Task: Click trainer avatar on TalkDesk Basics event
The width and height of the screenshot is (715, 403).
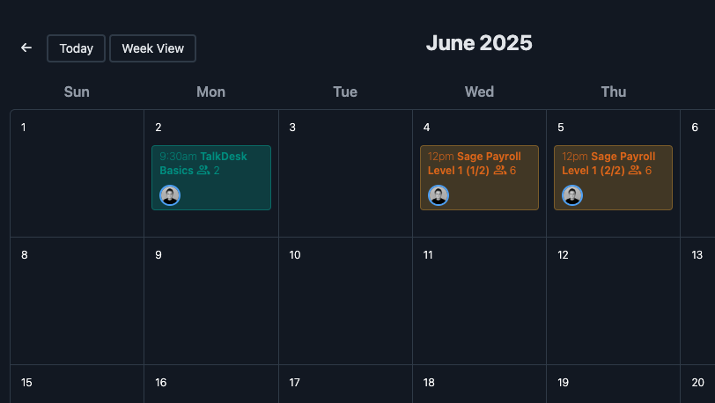Action: [170, 195]
